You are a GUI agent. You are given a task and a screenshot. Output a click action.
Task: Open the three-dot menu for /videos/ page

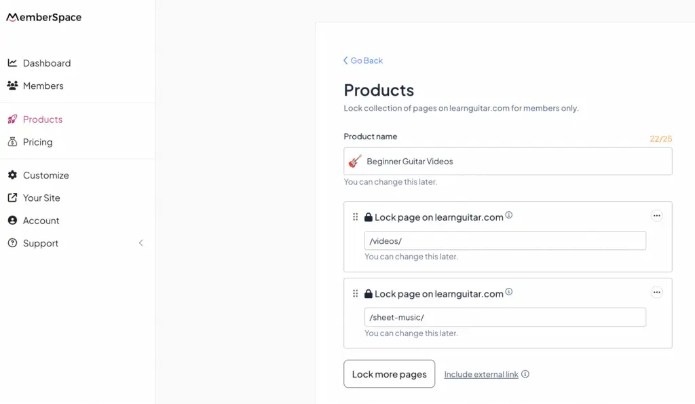pyautogui.click(x=656, y=216)
